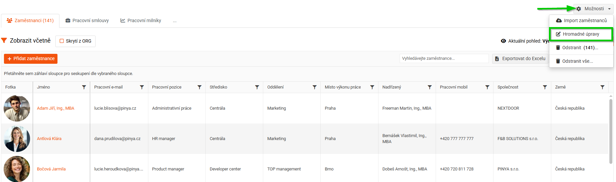Click Přidat zaměstnance button

tap(31, 58)
